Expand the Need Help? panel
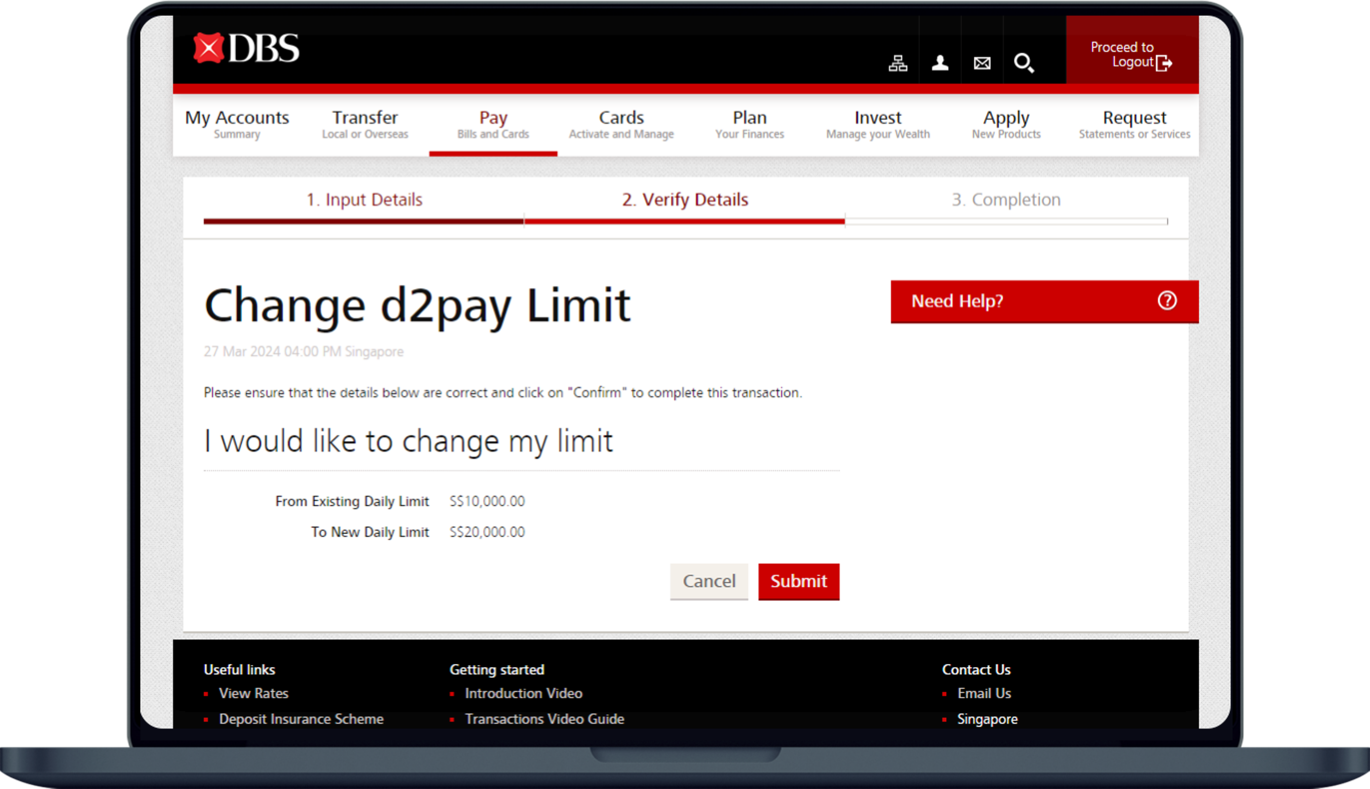Image resolution: width=1370 pixels, height=789 pixels. pos(1044,301)
